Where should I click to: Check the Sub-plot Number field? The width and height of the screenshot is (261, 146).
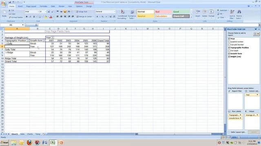pyautogui.click(x=229, y=45)
